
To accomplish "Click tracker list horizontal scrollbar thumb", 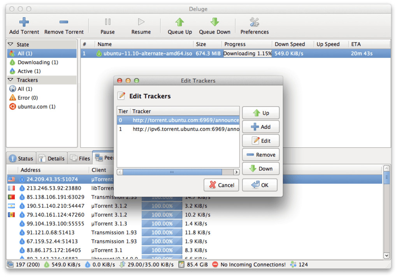I will pos(172,172).
